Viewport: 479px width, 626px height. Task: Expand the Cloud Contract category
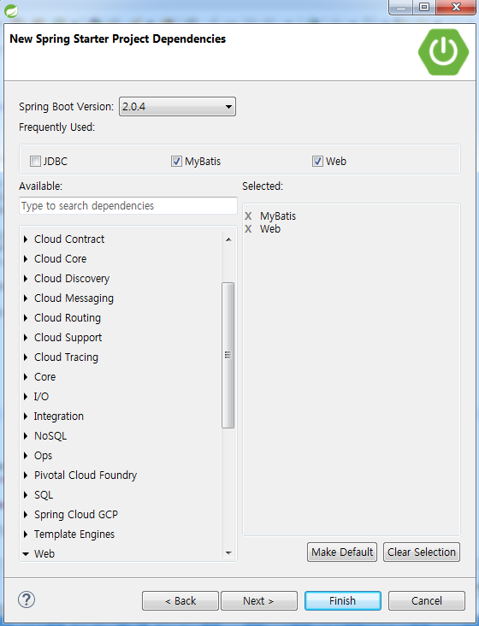[26, 239]
